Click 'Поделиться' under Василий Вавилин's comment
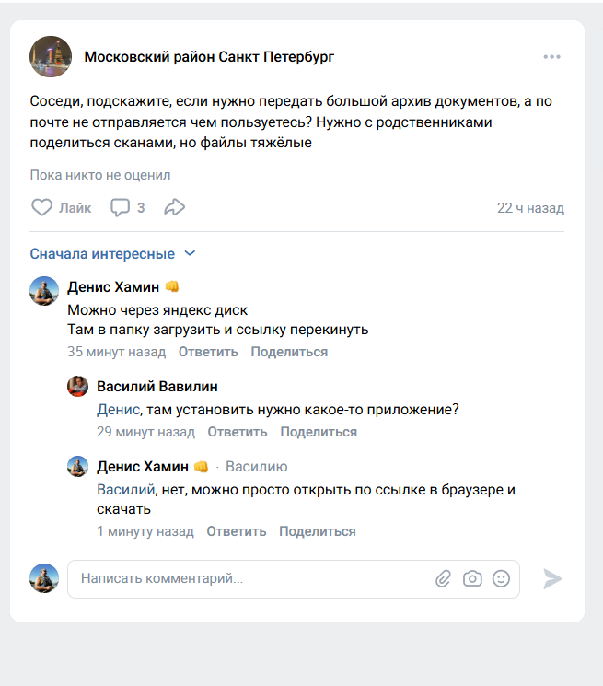The width and height of the screenshot is (603, 686). coord(319,432)
